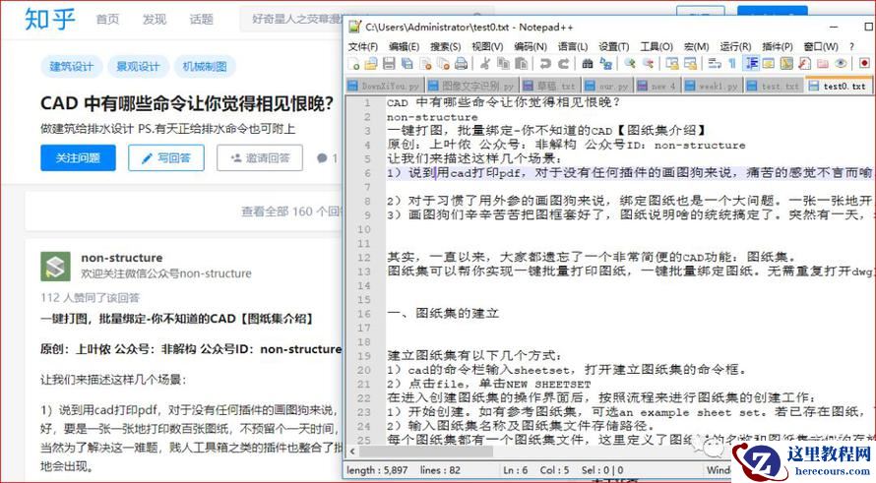This screenshot has height=483, width=876.
Task: Click the Undo arrow icon
Action: point(545,64)
